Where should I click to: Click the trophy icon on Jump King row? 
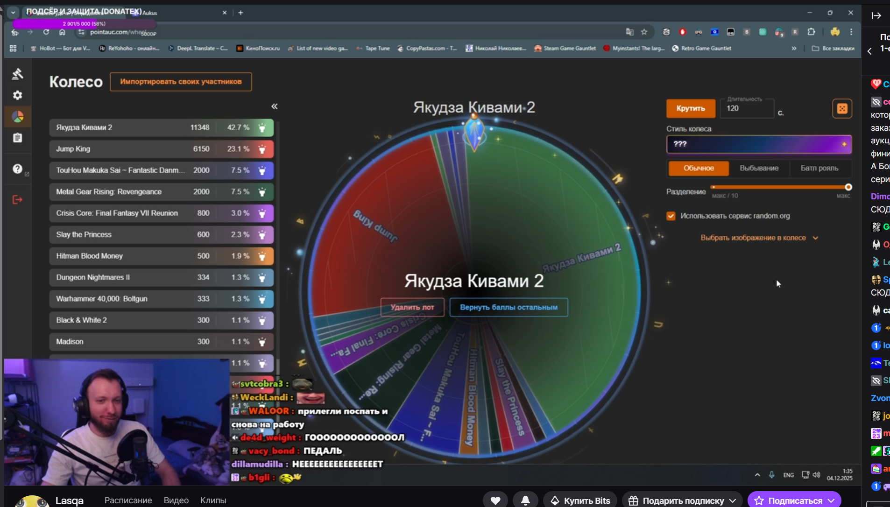(x=262, y=149)
